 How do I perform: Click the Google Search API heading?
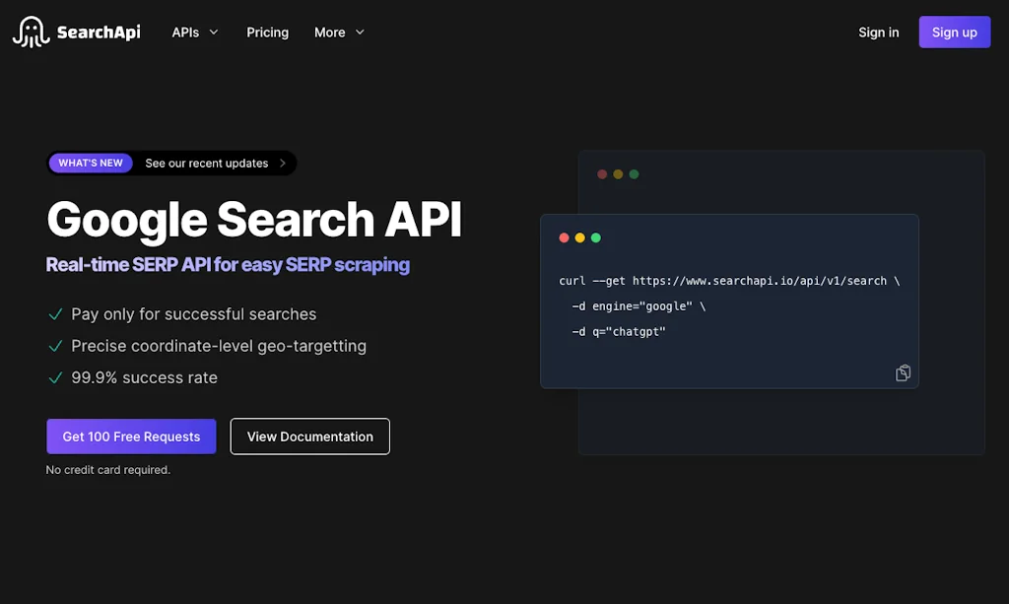[x=254, y=219]
